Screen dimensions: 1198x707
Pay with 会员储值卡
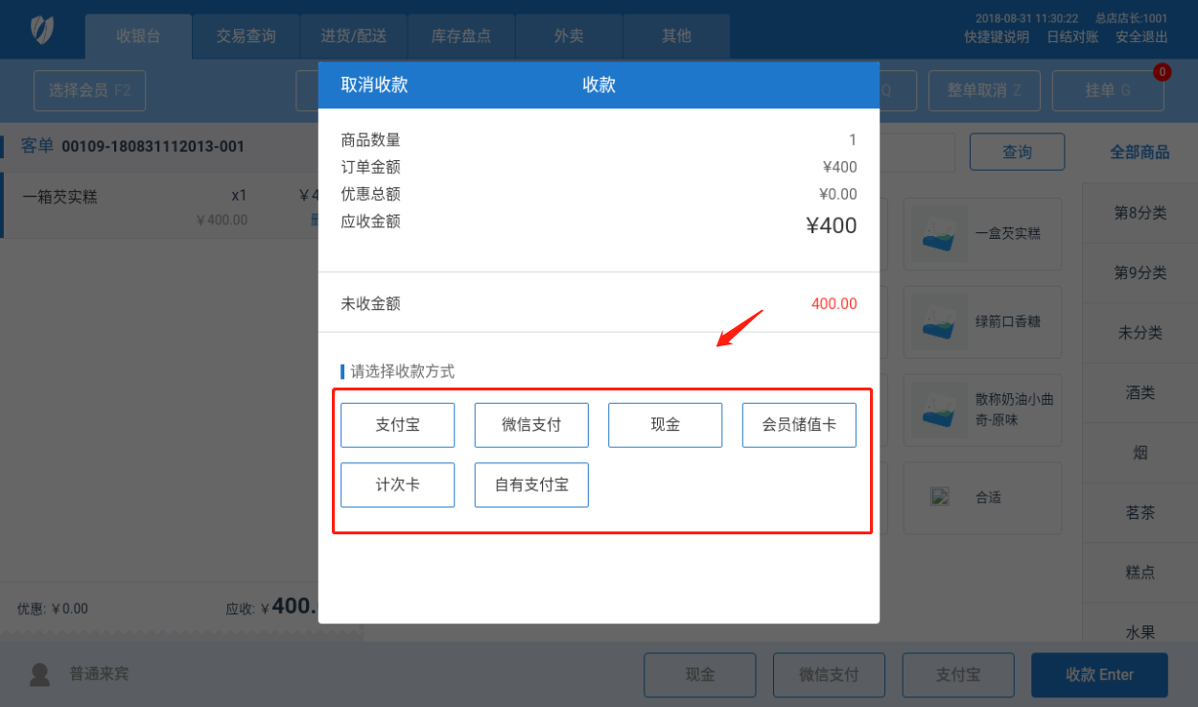click(799, 425)
